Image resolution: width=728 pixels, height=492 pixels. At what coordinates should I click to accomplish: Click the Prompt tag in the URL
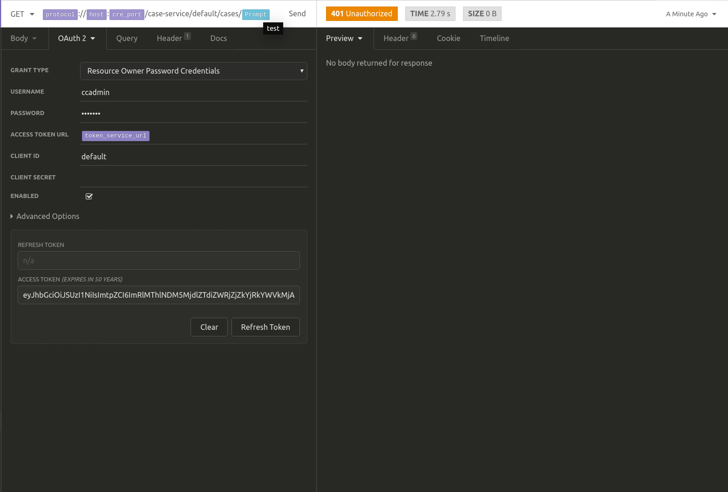tap(255, 14)
